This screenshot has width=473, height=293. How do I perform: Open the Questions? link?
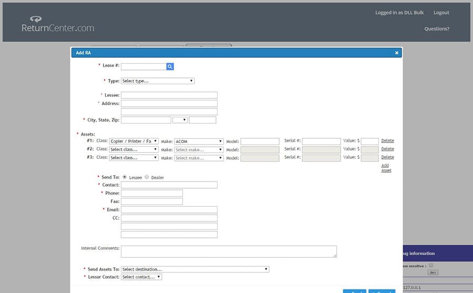(x=437, y=29)
